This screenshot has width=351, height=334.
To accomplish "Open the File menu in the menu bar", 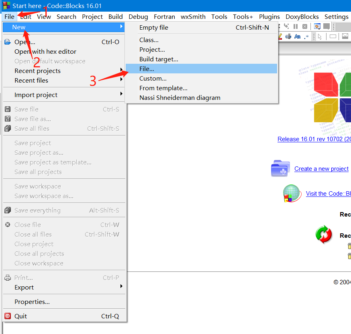I will pos(9,17).
